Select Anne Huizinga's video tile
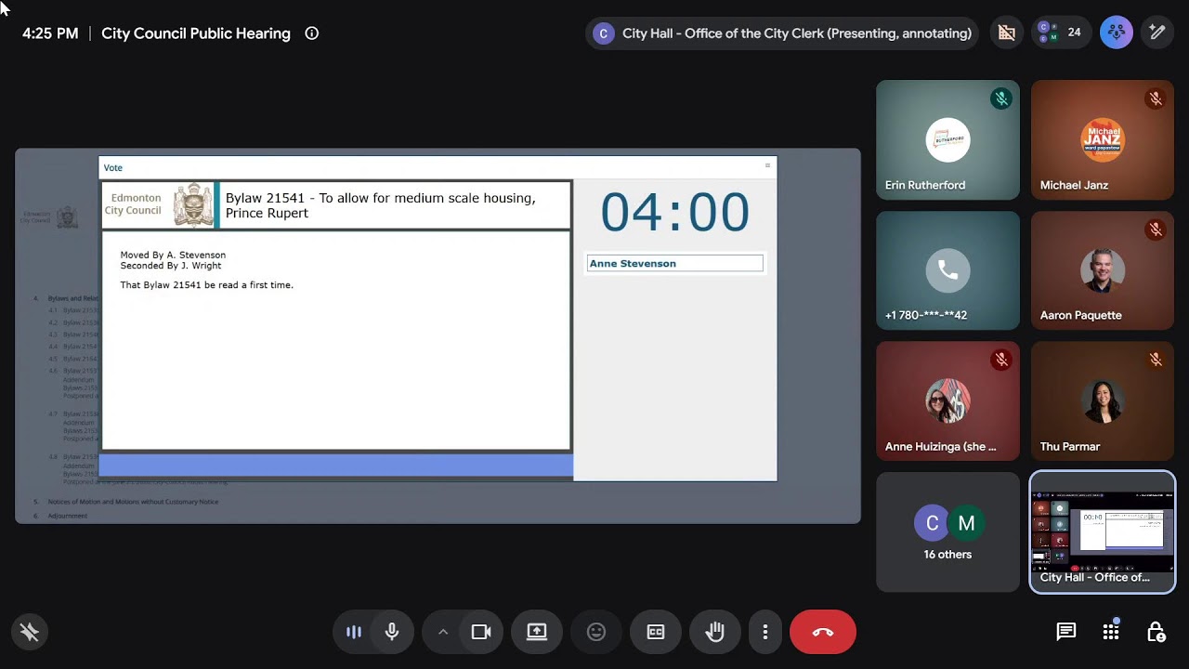Viewport: 1189px width, 669px height. (947, 401)
